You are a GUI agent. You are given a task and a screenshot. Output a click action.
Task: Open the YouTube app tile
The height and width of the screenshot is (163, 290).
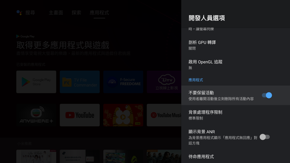point(80,115)
